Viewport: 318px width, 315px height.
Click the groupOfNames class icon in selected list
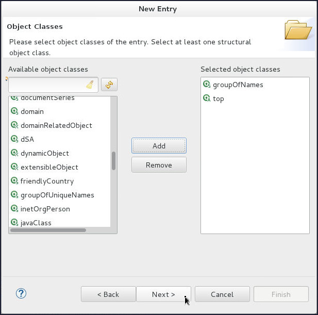(x=207, y=85)
